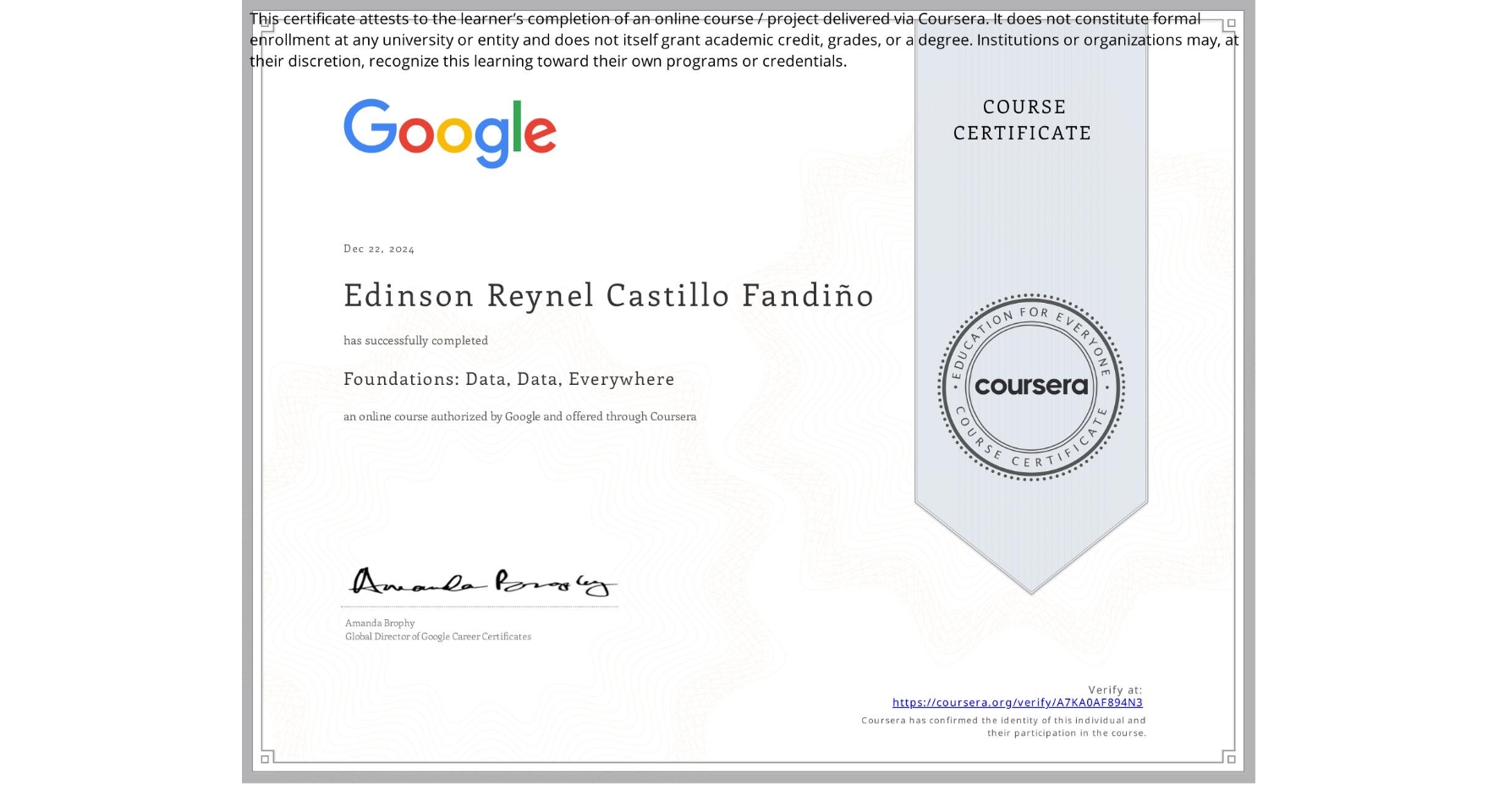This screenshot has height=785, width=1499.
Task: Click the text 'has successfully completed'
Action: (x=415, y=340)
